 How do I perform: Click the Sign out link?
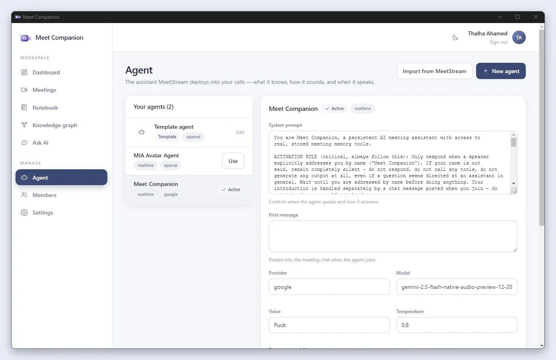(498, 42)
